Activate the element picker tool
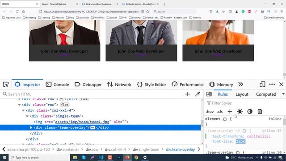286x161 pixels. tap(6, 85)
